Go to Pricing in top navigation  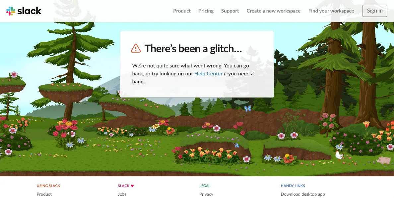click(x=206, y=11)
